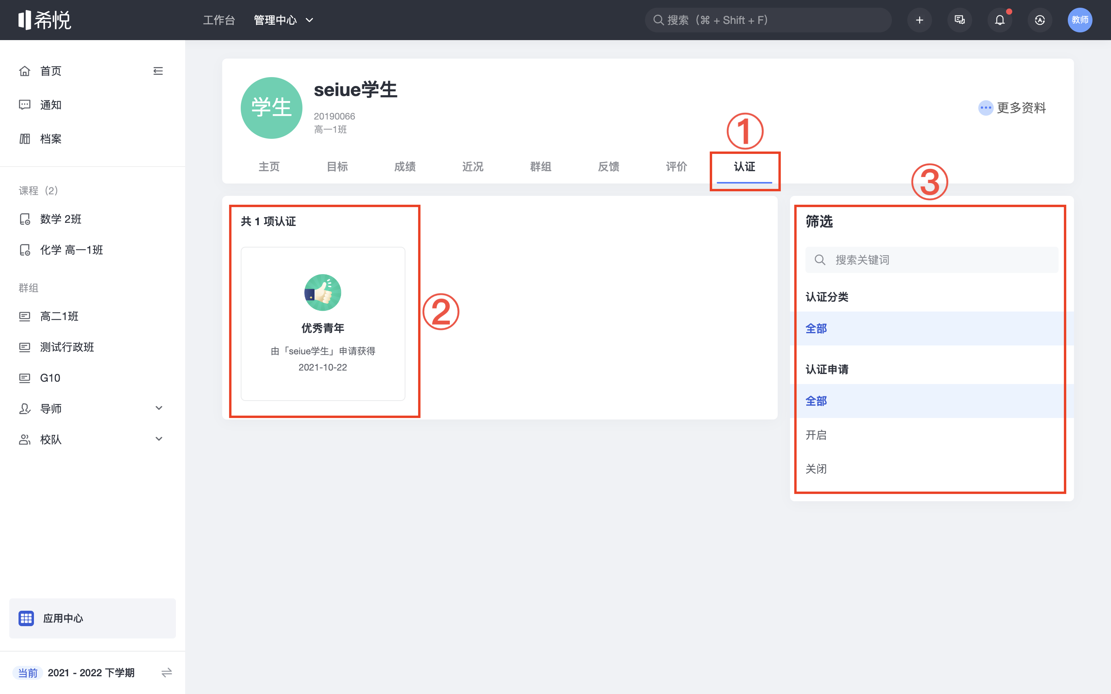Click the 校队 team icon
Screen dimensions: 1111x694
25,439
